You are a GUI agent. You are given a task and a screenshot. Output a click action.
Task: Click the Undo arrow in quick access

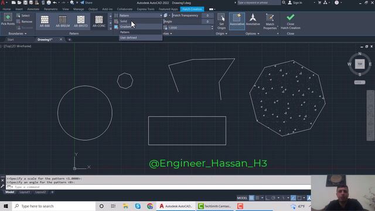(54, 2)
